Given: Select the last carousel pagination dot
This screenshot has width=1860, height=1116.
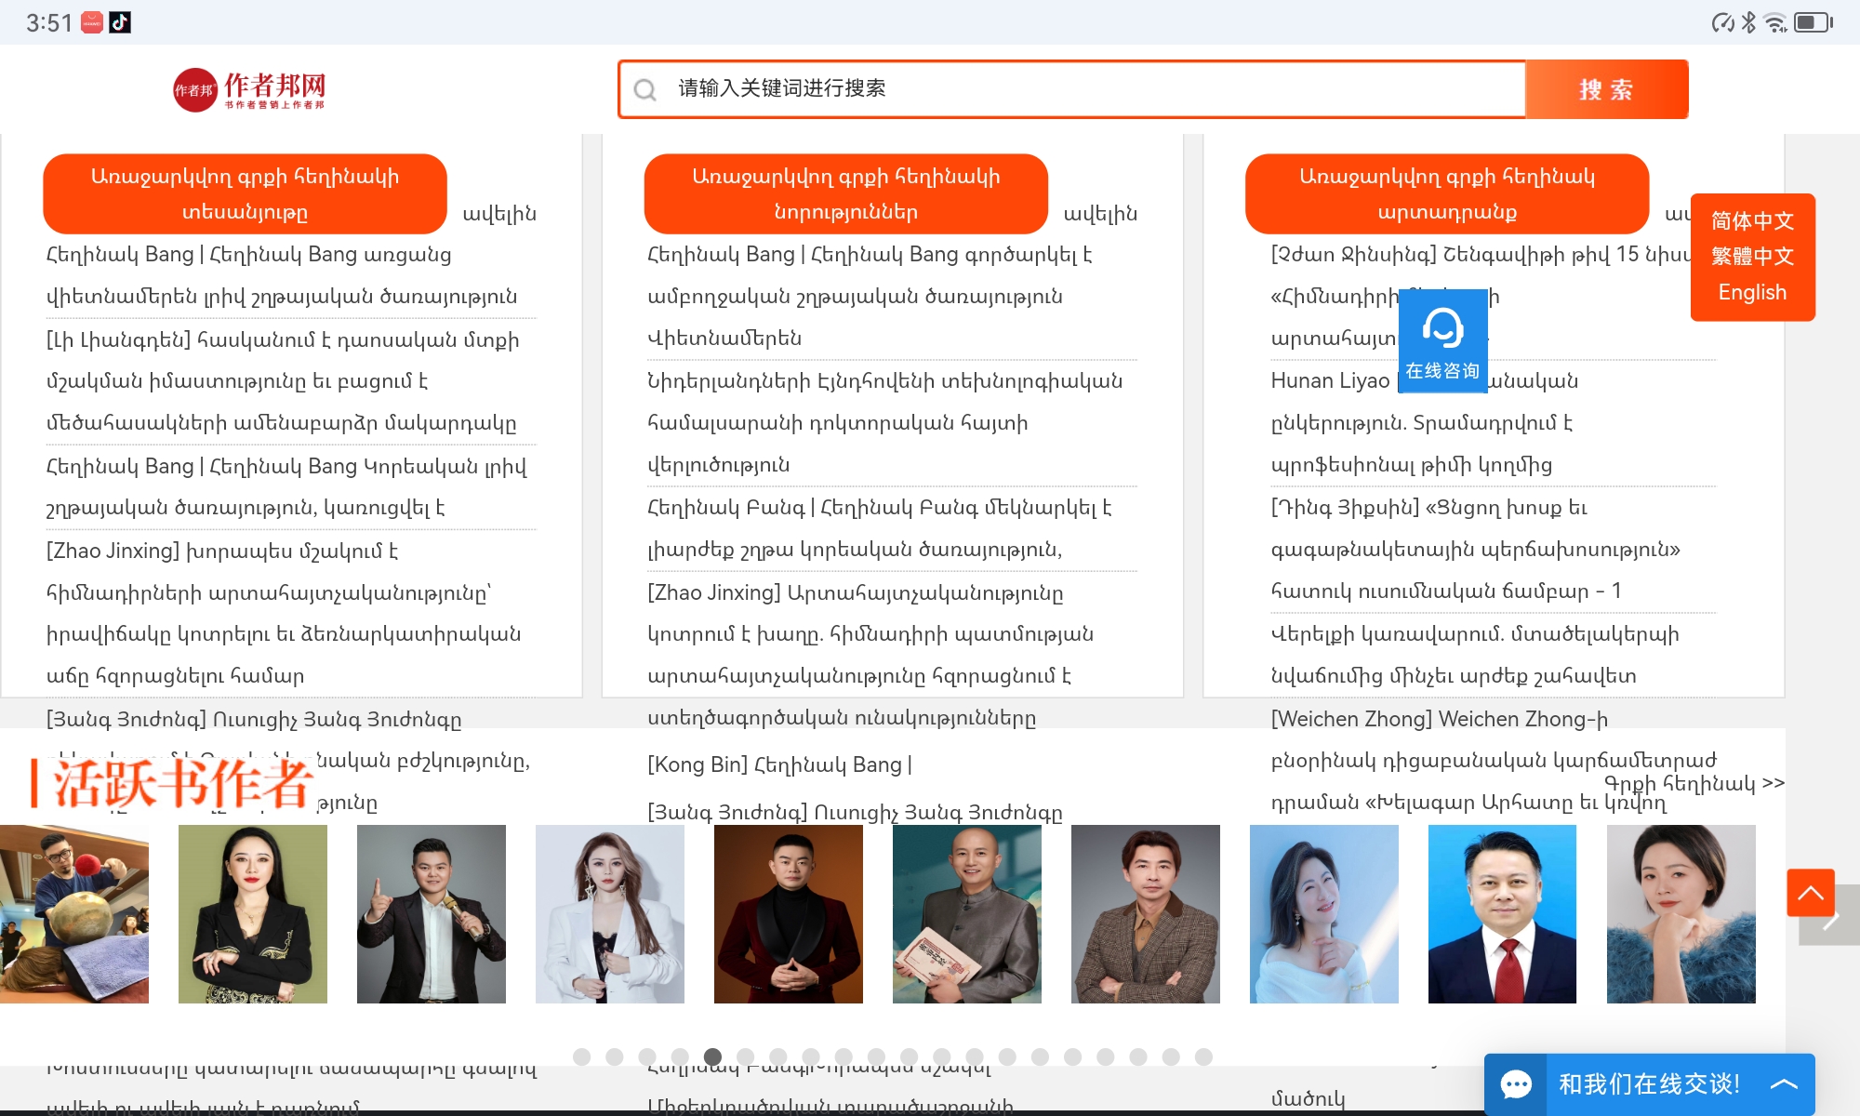Looking at the screenshot, I should 1203,1056.
